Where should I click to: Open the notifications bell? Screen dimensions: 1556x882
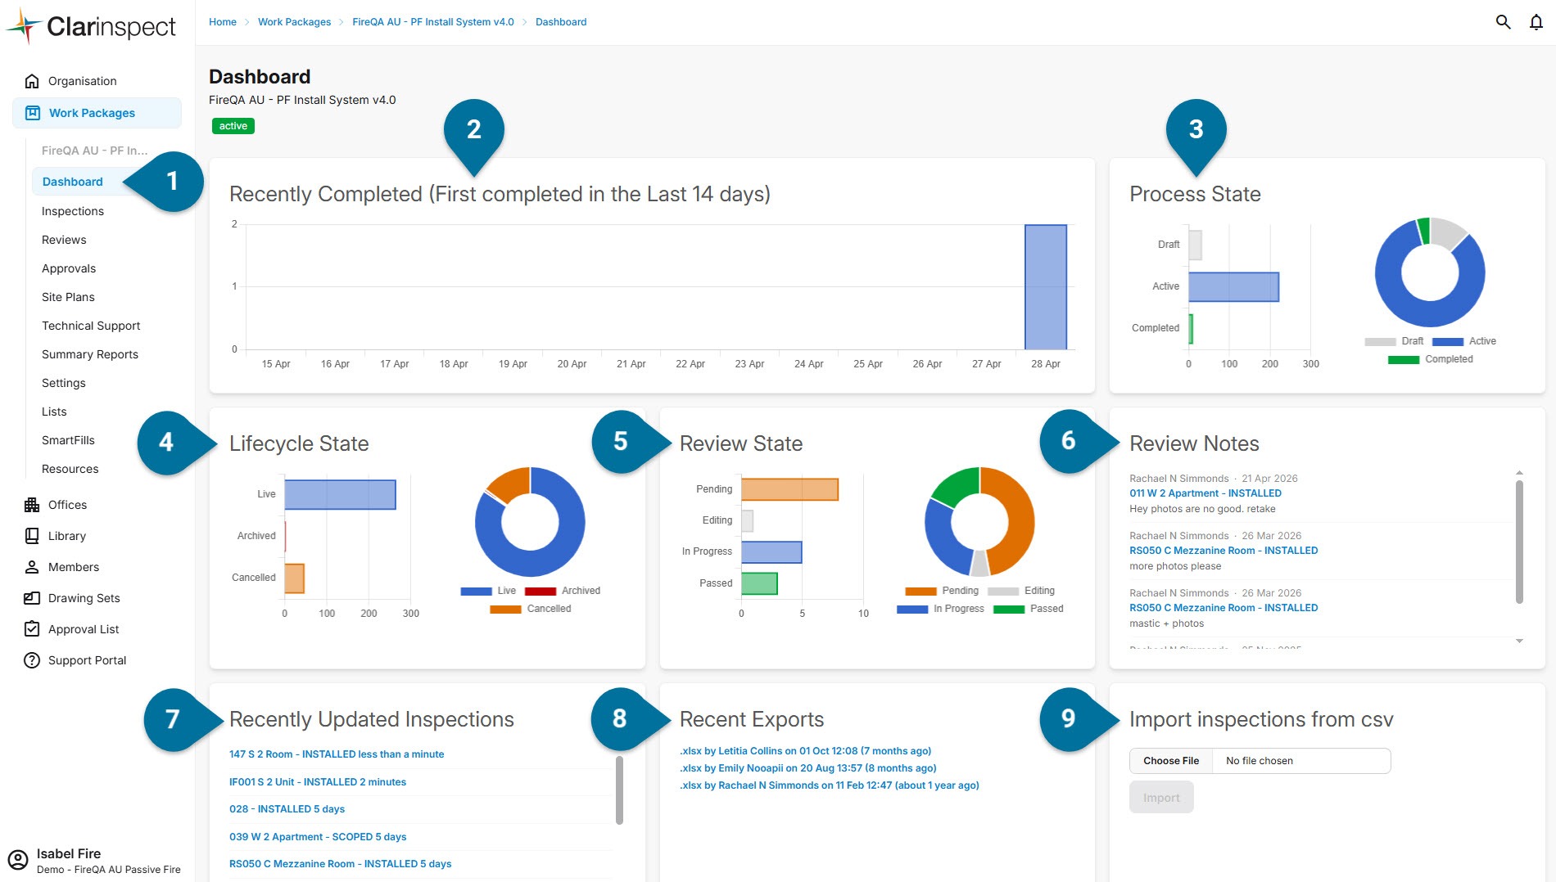[1536, 22]
